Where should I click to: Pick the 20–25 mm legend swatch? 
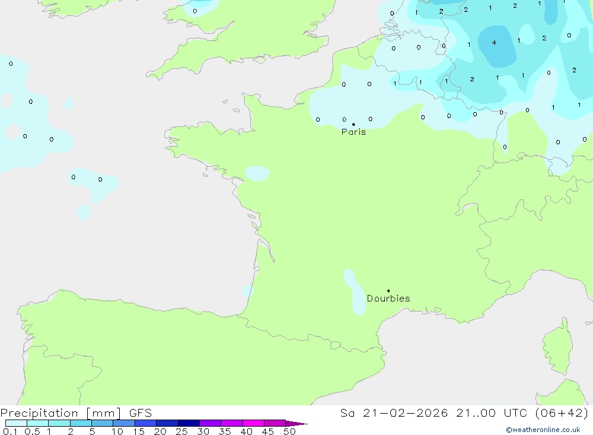[x=167, y=423]
